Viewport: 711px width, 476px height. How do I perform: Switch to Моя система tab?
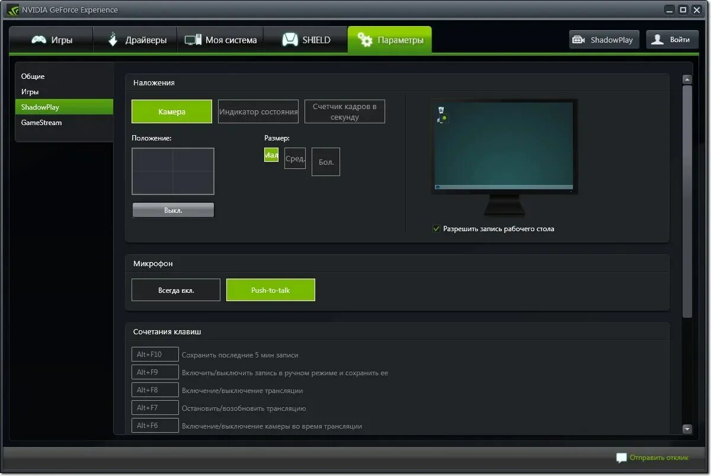tap(220, 40)
